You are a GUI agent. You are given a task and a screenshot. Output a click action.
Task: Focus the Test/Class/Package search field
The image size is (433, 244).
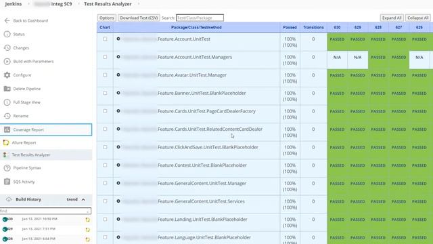(200, 18)
